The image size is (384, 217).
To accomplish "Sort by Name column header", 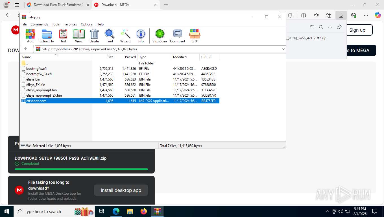I will tap(56, 57).
